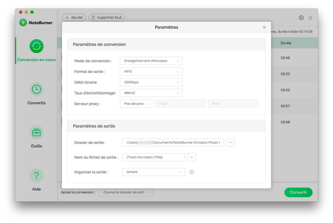The height and width of the screenshot is (223, 333).
Task: Open the Taux d'échantillonnage dropdown
Action: tap(151, 93)
